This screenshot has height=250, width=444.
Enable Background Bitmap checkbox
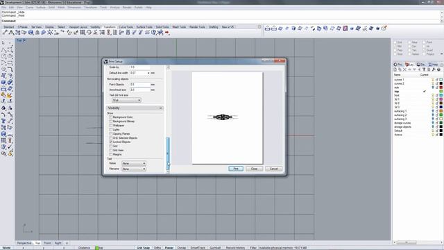[x=111, y=122]
